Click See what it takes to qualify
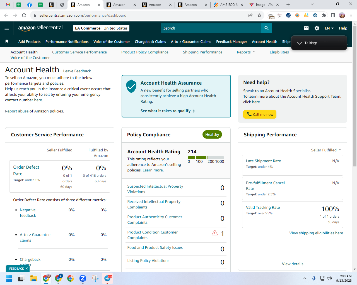The width and height of the screenshot is (357, 285). (x=168, y=111)
